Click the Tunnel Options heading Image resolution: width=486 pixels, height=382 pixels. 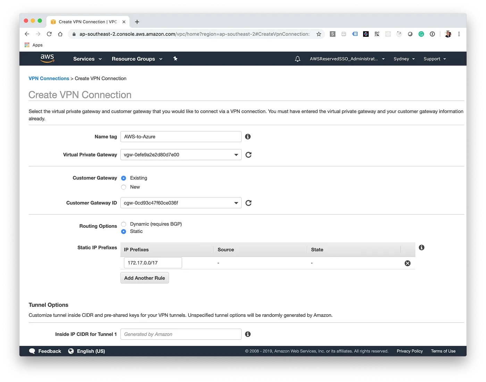48,305
